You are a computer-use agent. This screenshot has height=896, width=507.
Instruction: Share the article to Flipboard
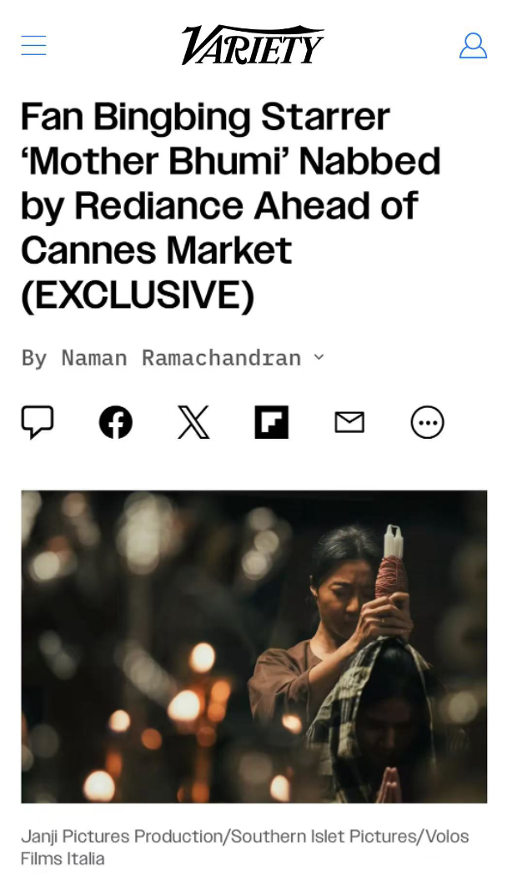272,422
